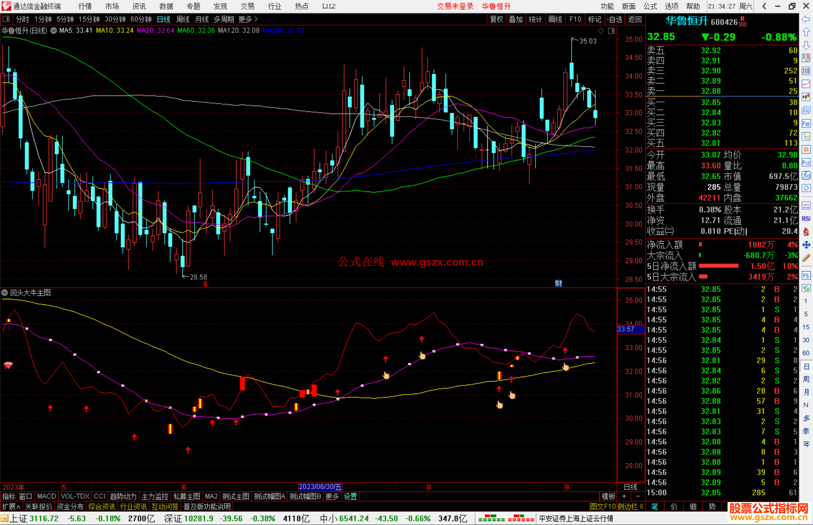Switch to the 周线 period tab
The height and width of the screenshot is (525, 813).
183,19
